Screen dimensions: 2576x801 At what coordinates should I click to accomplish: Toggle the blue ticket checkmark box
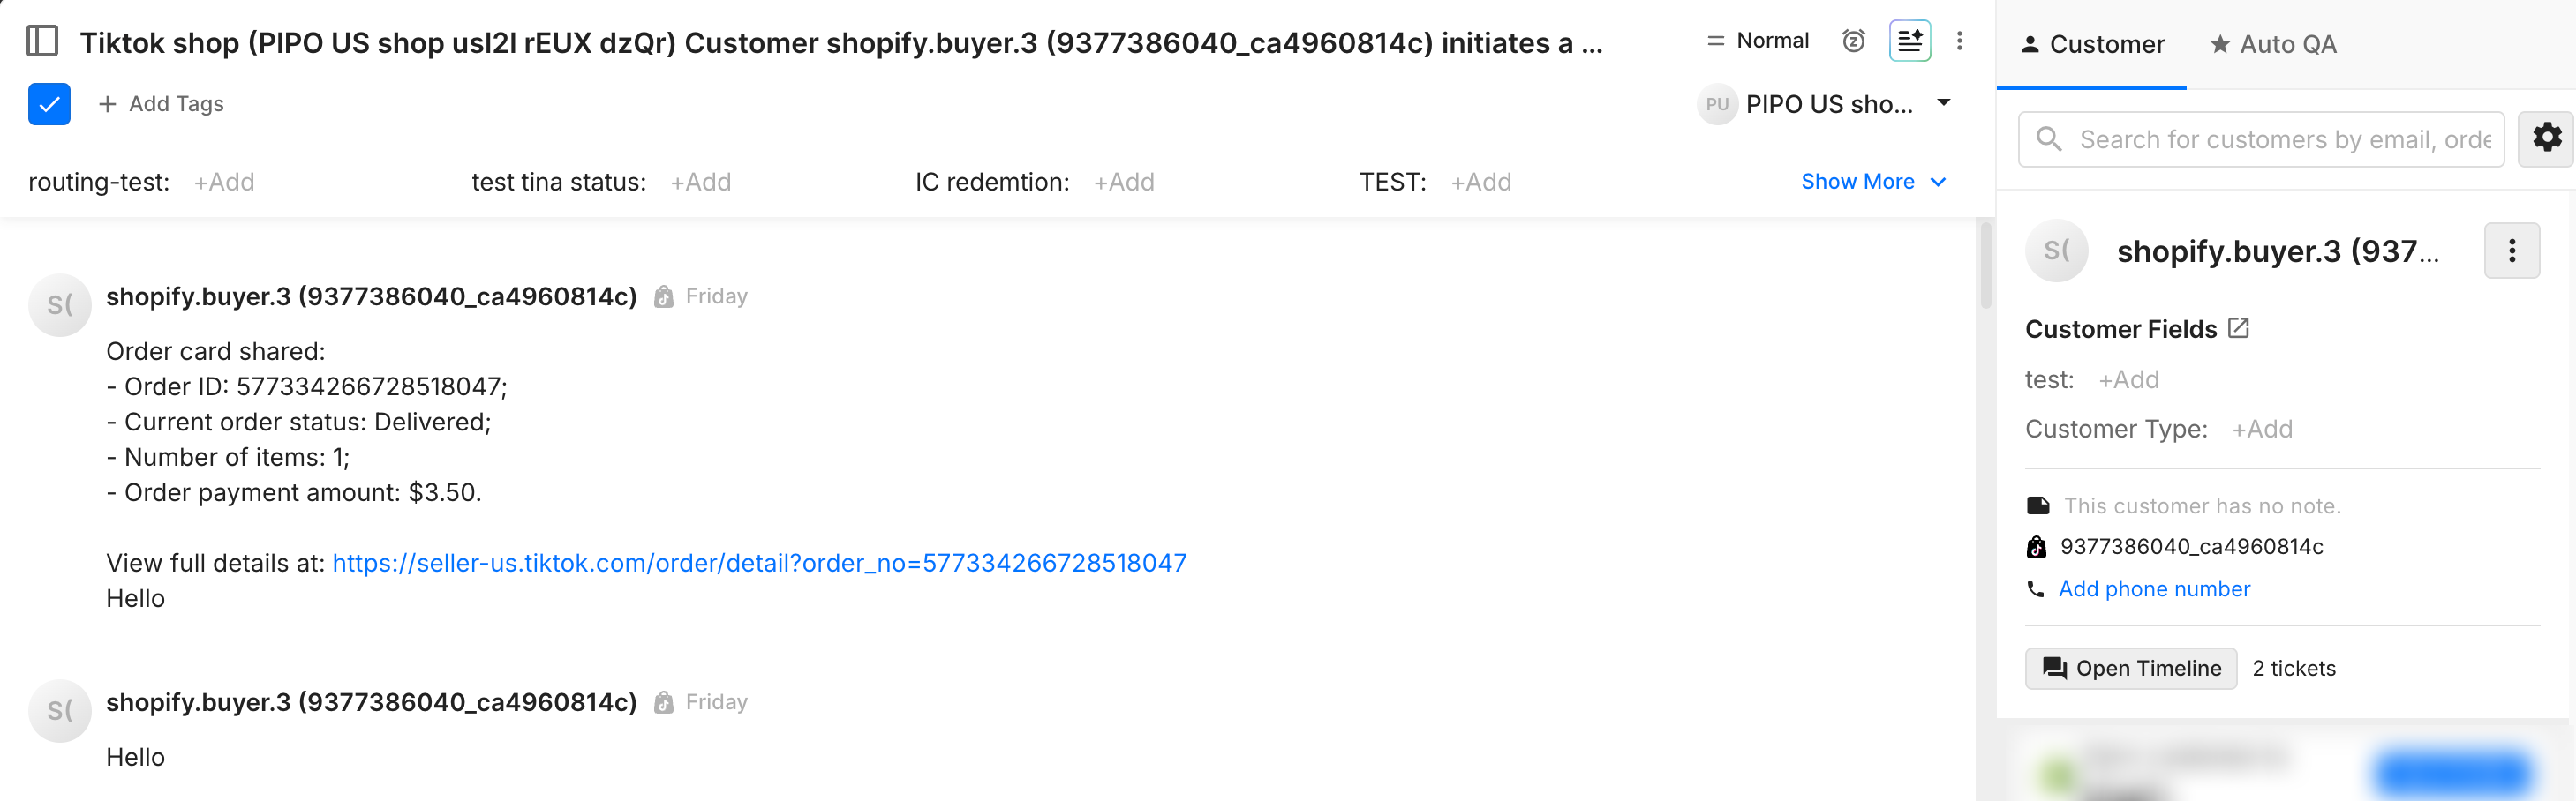49,104
